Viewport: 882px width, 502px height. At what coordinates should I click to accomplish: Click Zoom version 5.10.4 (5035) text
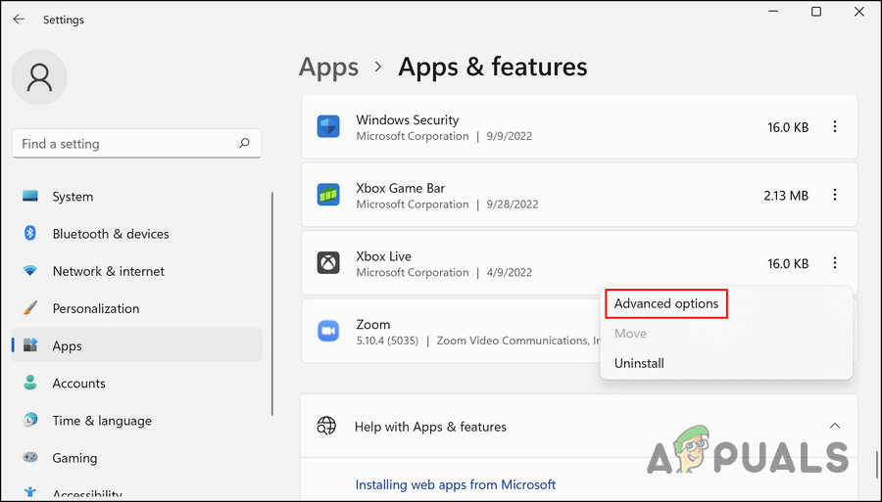[387, 341]
